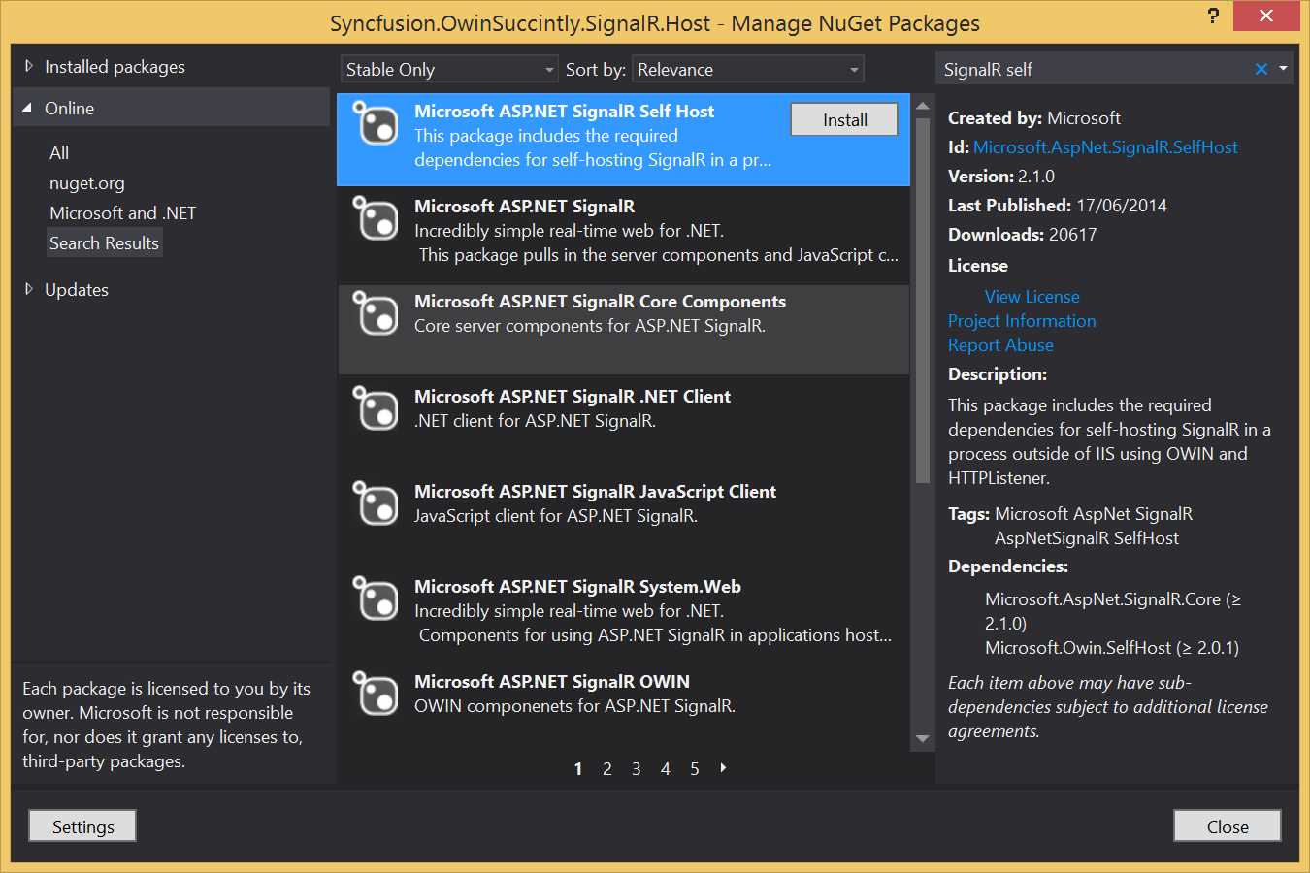This screenshot has height=873, width=1310.
Task: Open the Sort by Relevance dropdown
Action: pos(747,69)
